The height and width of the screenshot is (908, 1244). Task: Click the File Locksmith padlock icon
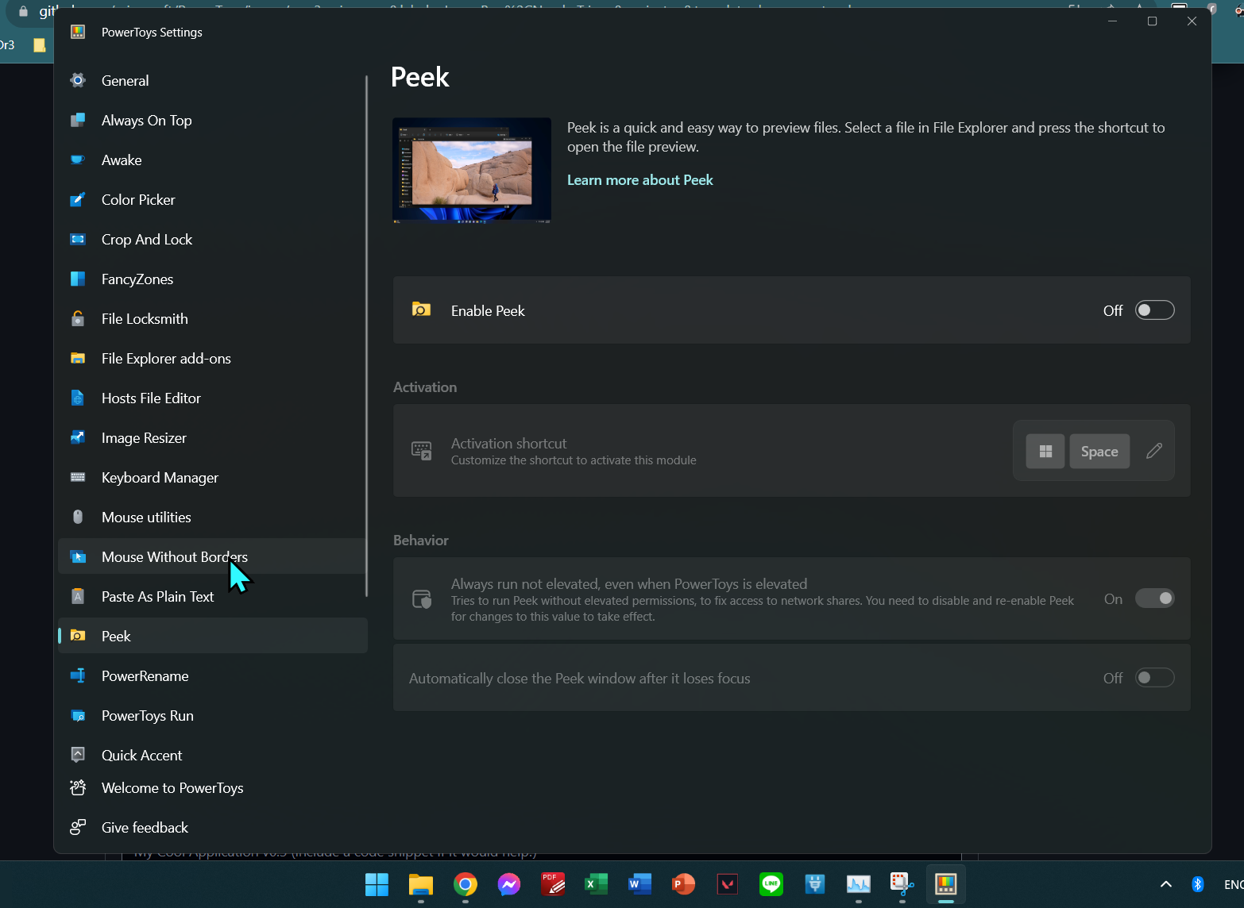77,318
